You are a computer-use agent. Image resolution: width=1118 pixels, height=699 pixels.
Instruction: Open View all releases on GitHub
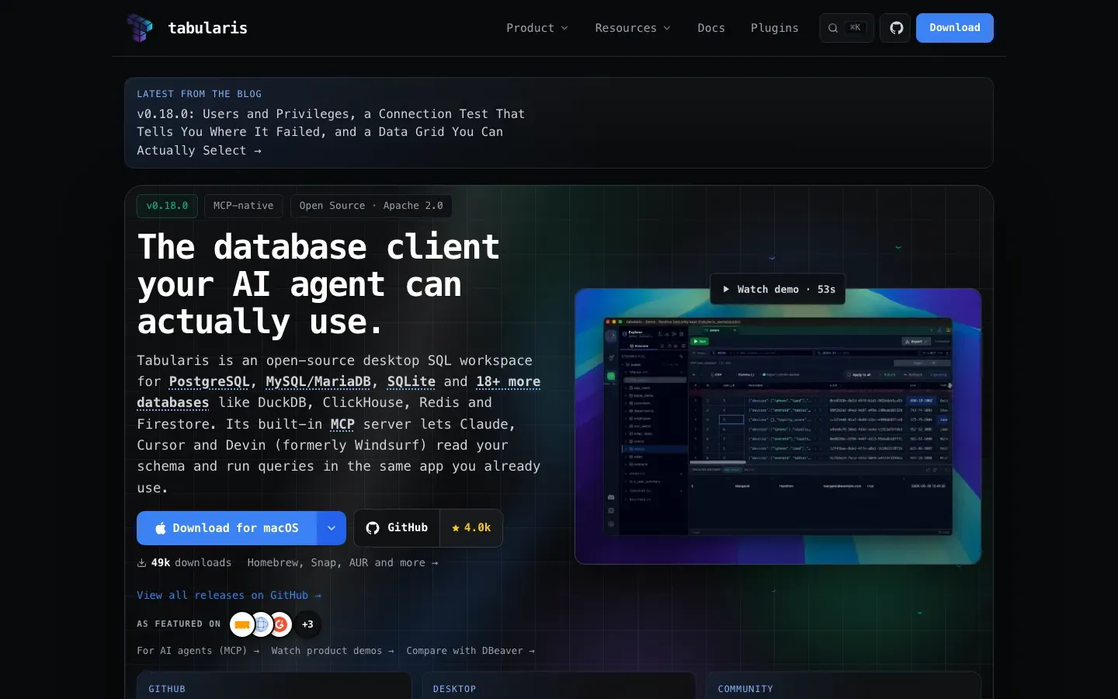click(229, 595)
